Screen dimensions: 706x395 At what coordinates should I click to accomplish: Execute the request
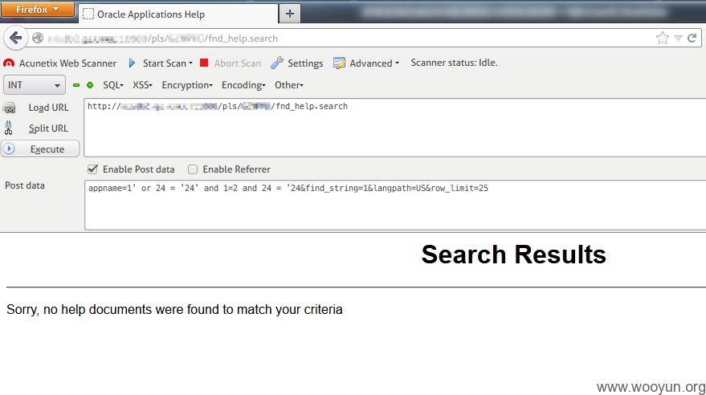(x=40, y=149)
